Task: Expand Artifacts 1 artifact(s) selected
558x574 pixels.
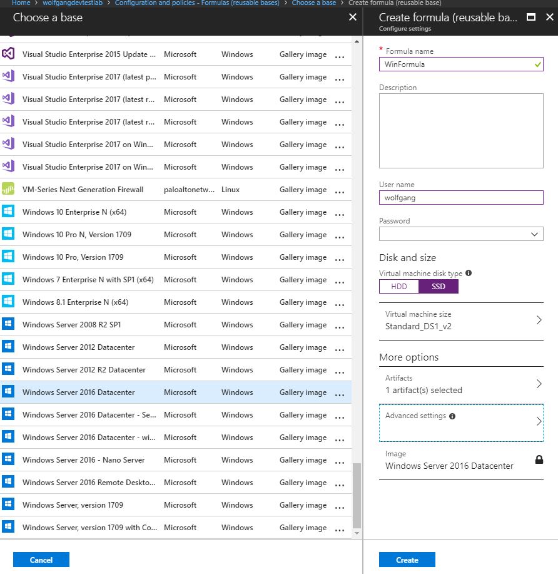Action: (x=461, y=385)
